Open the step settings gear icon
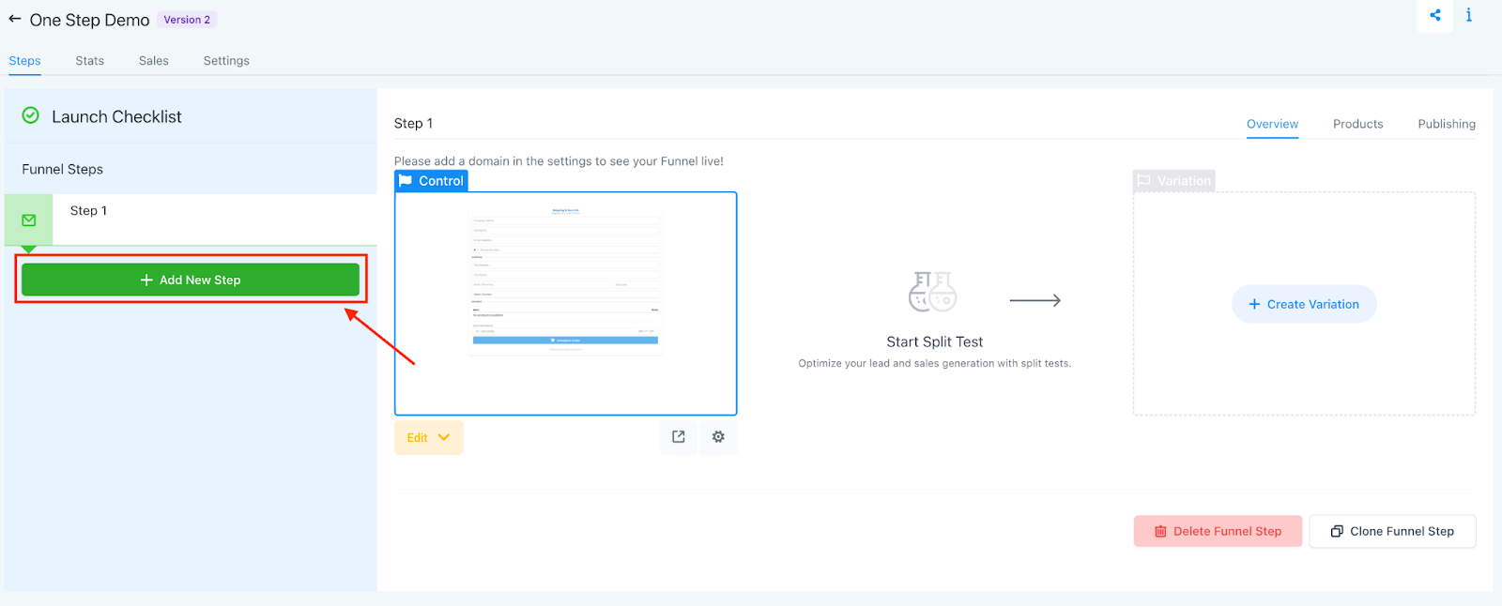 (x=718, y=437)
